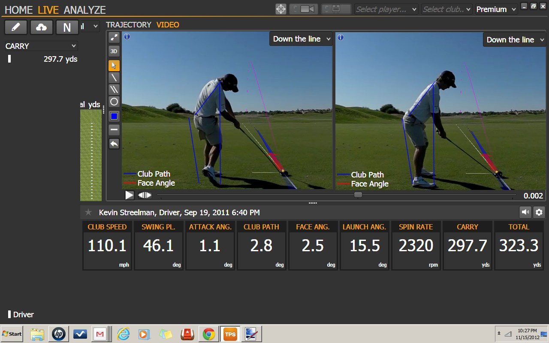Expand the video to fullscreen
The width and height of the screenshot is (549, 343).
[x=114, y=37]
